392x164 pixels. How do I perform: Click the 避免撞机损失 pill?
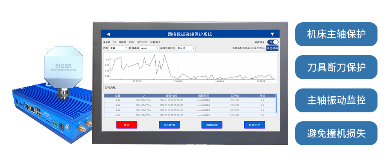coord(336,133)
